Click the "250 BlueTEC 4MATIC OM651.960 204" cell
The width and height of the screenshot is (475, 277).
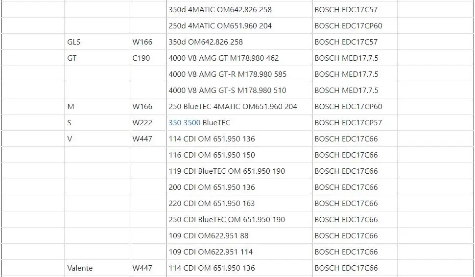tap(239, 106)
